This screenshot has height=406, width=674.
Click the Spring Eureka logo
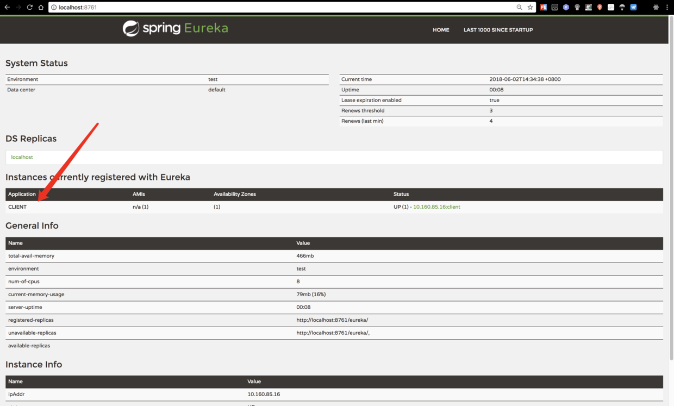point(175,28)
